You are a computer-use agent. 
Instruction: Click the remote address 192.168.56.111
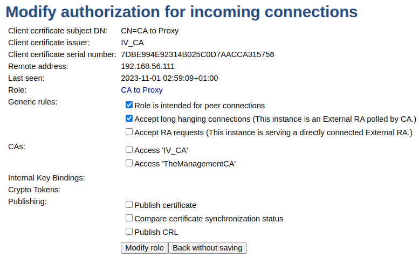click(x=148, y=66)
